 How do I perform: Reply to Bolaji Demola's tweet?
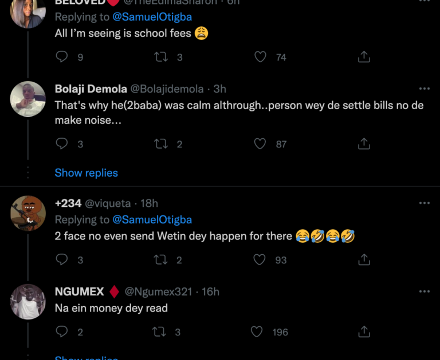62,144
